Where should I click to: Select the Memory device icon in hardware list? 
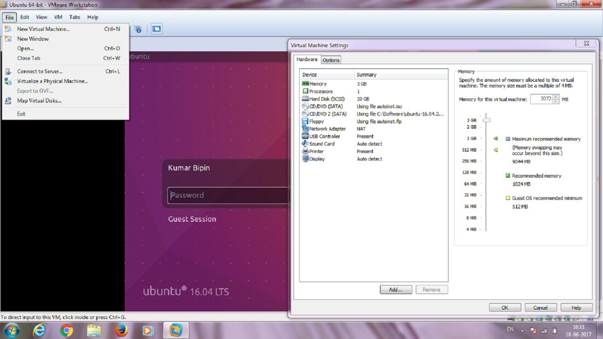point(305,84)
